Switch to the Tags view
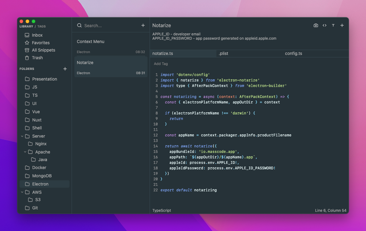Screen dimensions: 366x231 pos(41,27)
